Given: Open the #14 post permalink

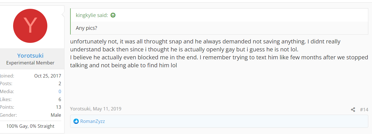Looking at the screenshot, I should coord(364,110).
